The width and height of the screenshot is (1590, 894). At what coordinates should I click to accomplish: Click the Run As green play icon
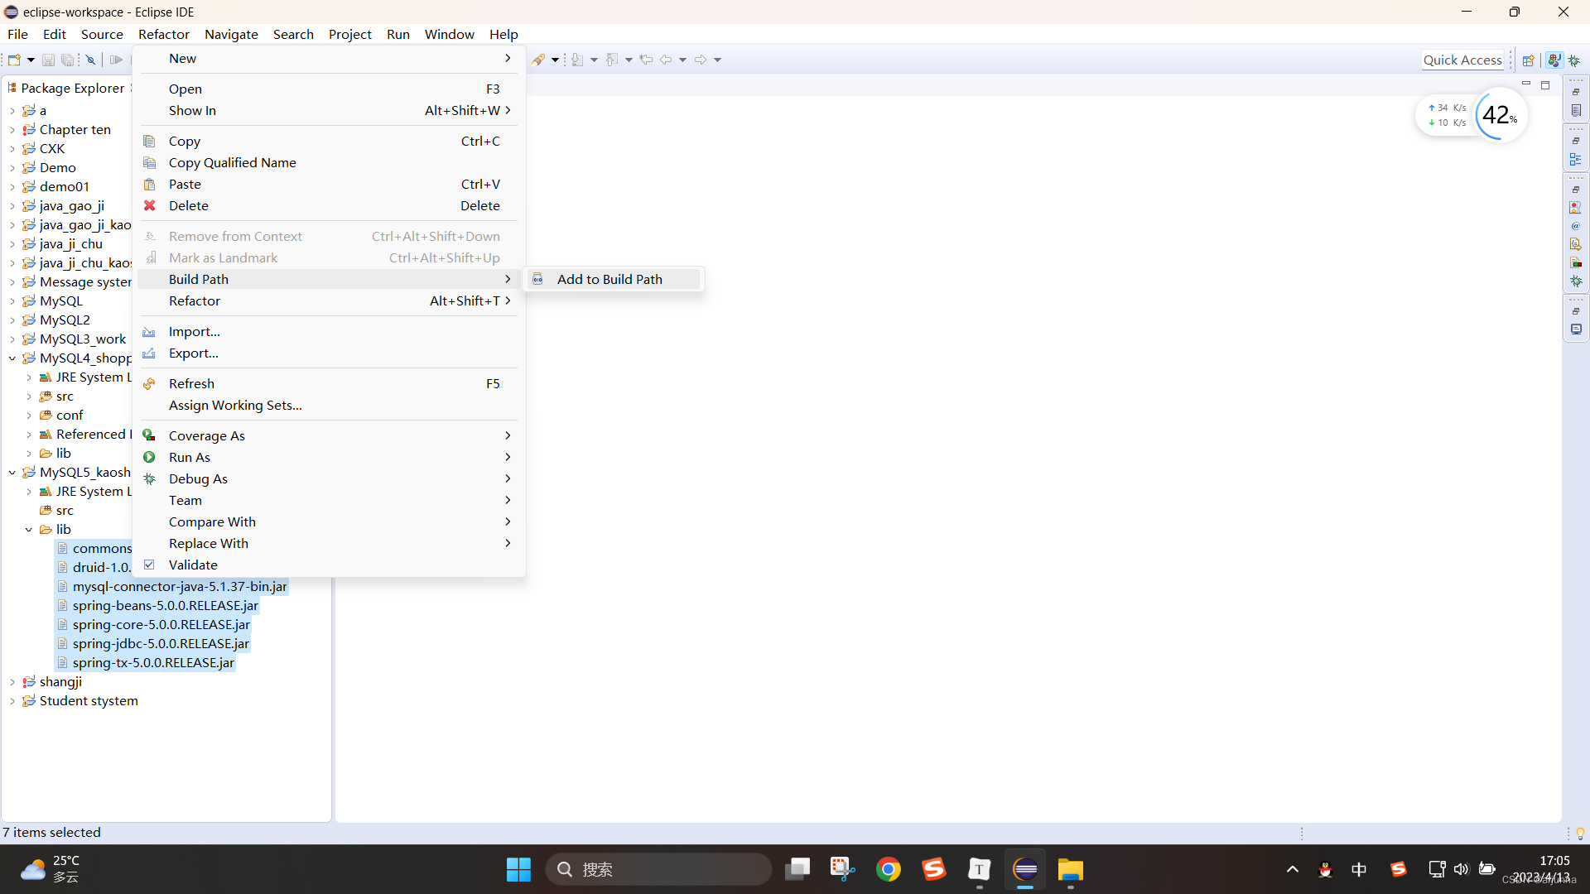150,457
